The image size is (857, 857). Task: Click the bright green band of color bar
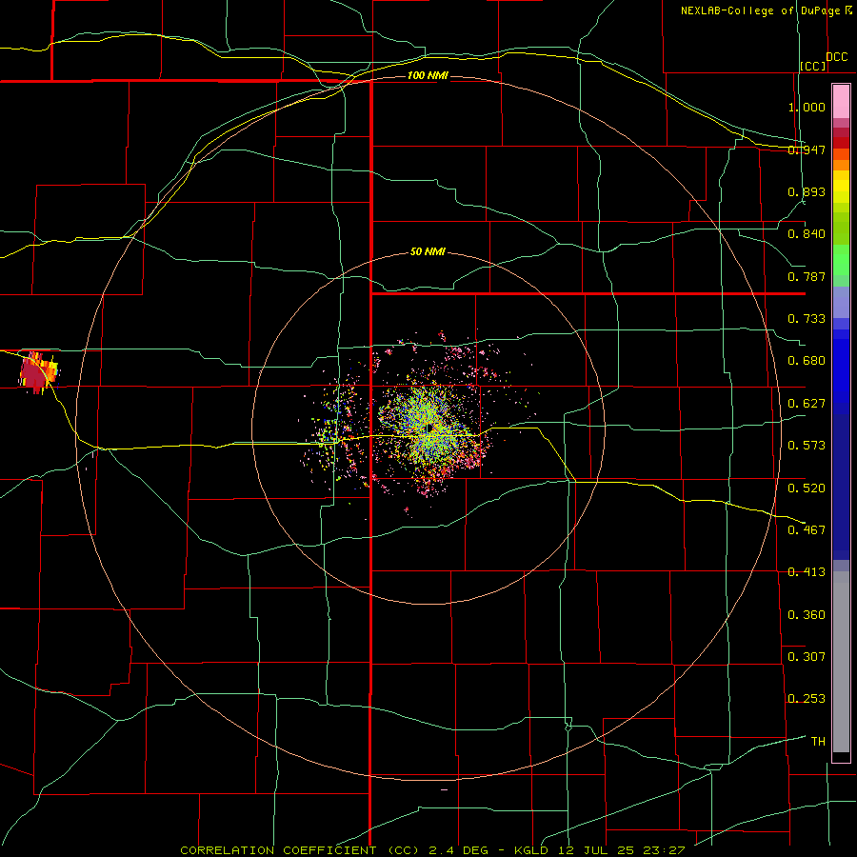tap(841, 260)
